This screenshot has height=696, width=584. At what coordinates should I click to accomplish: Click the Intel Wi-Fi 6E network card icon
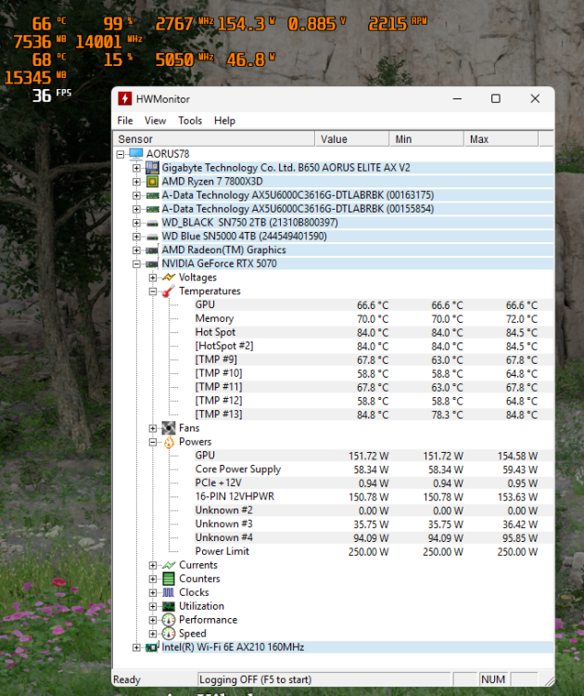(152, 647)
